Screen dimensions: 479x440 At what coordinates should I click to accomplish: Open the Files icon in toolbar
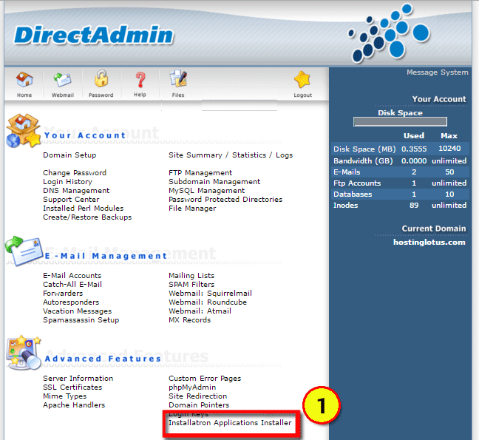[178, 78]
